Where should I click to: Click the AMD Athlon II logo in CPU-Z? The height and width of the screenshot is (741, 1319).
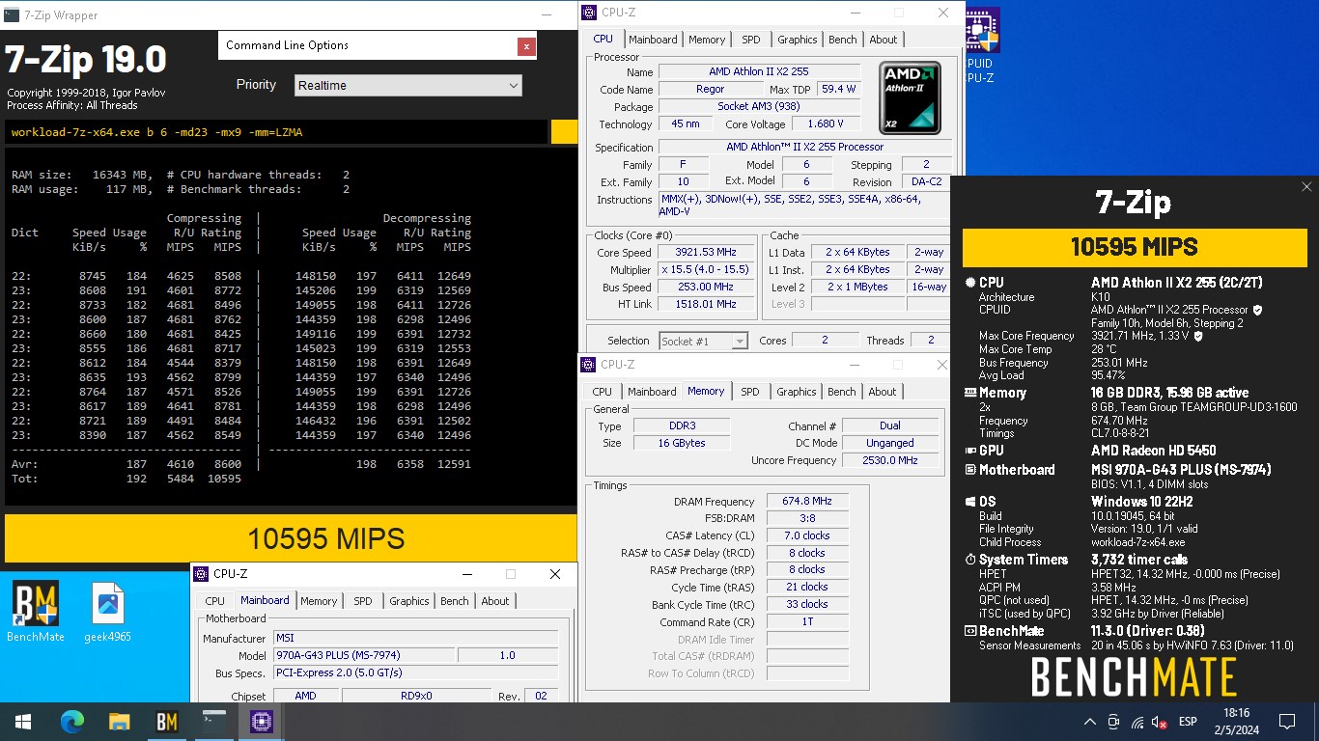pyautogui.click(x=910, y=97)
